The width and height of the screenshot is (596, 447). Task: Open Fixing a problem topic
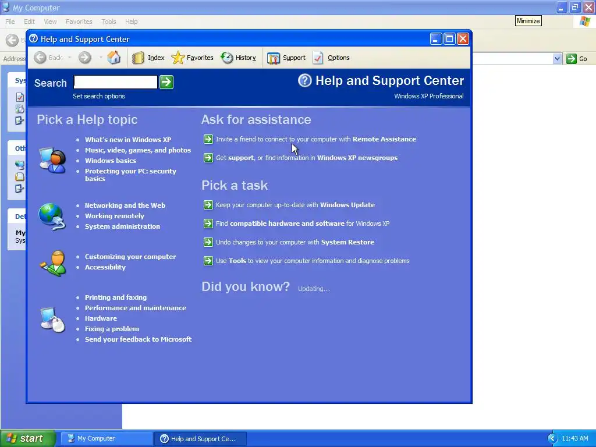point(112,329)
